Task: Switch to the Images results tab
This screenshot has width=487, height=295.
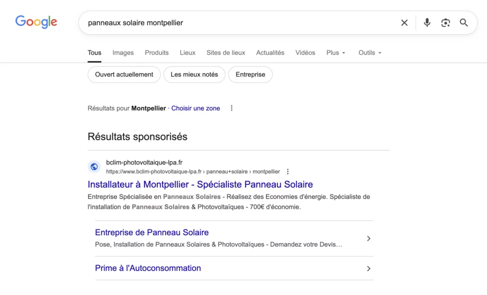Action: pos(123,53)
